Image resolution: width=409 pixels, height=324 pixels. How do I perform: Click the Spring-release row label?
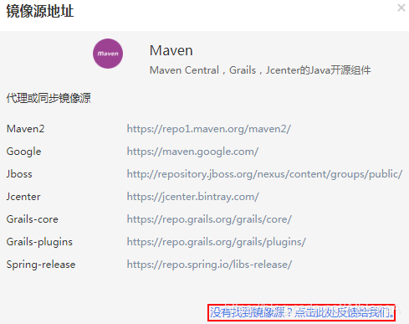41,265
